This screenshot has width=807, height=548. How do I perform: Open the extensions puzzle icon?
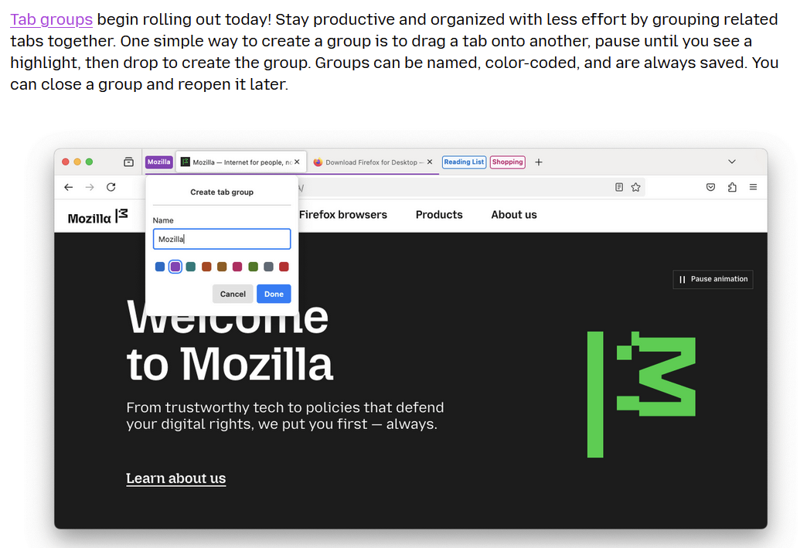pyautogui.click(x=732, y=187)
